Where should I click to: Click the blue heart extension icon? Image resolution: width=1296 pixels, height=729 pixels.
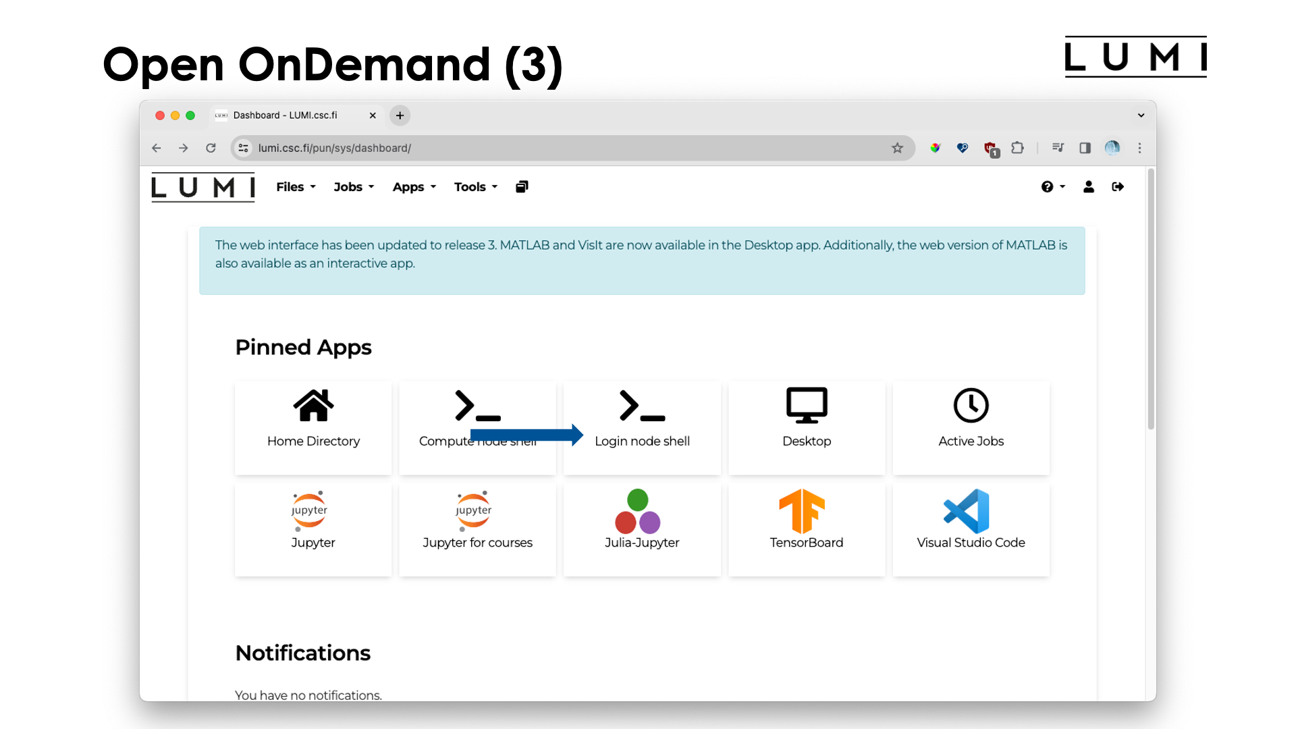pos(963,148)
